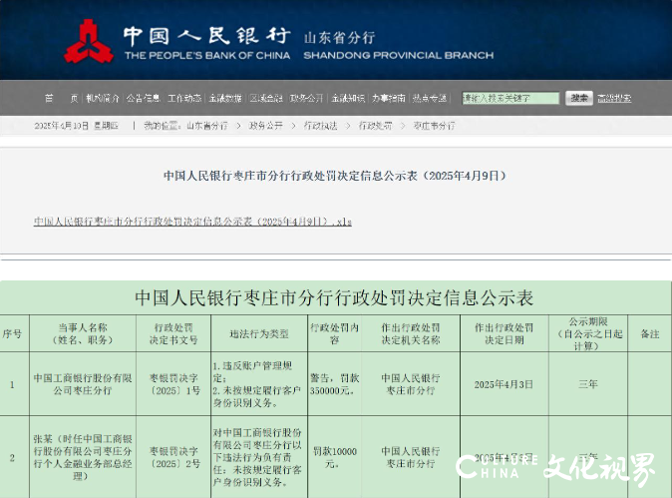Open the 首页 home menu item
Screen dimensions: 672x498
tap(61, 98)
